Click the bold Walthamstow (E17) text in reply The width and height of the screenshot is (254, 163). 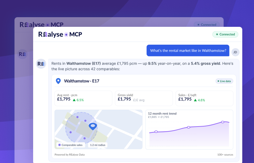click(84, 63)
